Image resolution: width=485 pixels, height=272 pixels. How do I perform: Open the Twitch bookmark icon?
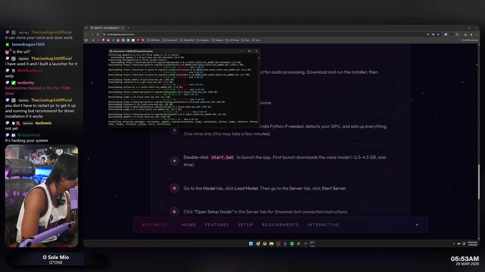pos(103,40)
